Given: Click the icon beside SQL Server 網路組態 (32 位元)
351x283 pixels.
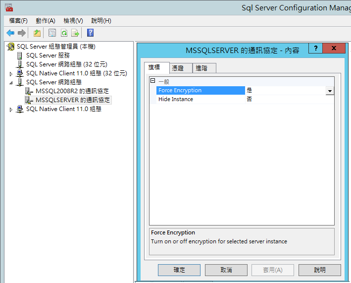Looking at the screenshot, I should [x=20, y=64].
